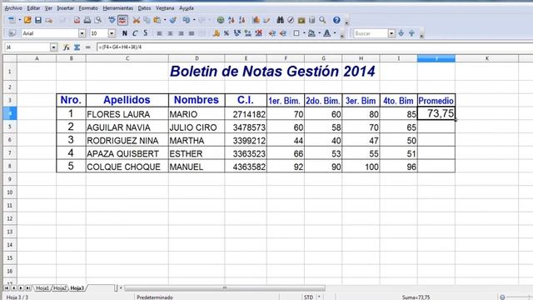Viewport: 533px width, 300px height.
Task: Toggle align right
Action: click(x=181, y=33)
